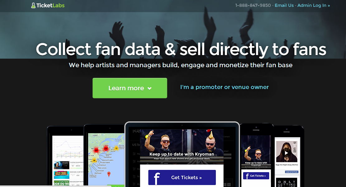Play the video on the rightmost phone
Screen dimensions: 346x187
coord(286,152)
